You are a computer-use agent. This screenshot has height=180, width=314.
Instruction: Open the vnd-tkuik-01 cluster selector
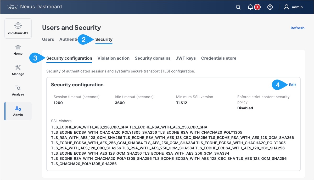tap(18, 28)
